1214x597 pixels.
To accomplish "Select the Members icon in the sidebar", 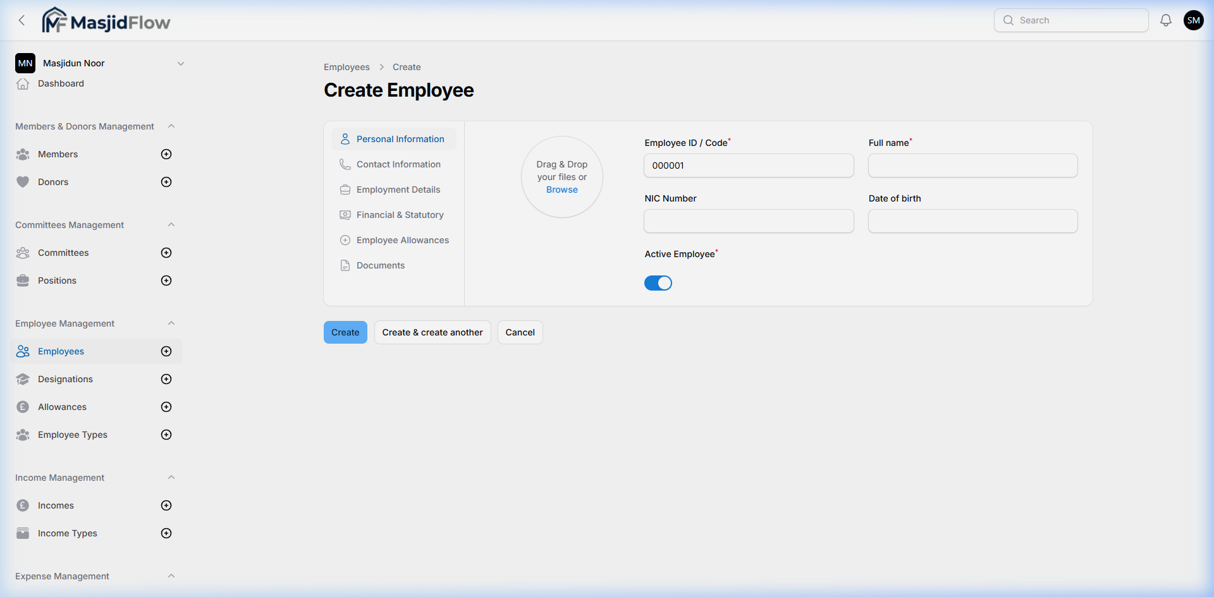I will click(x=23, y=154).
